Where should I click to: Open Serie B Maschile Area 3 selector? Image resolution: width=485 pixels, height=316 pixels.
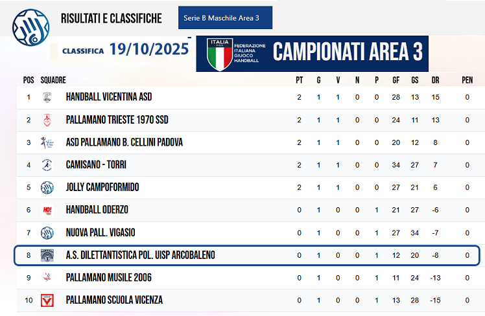point(225,18)
